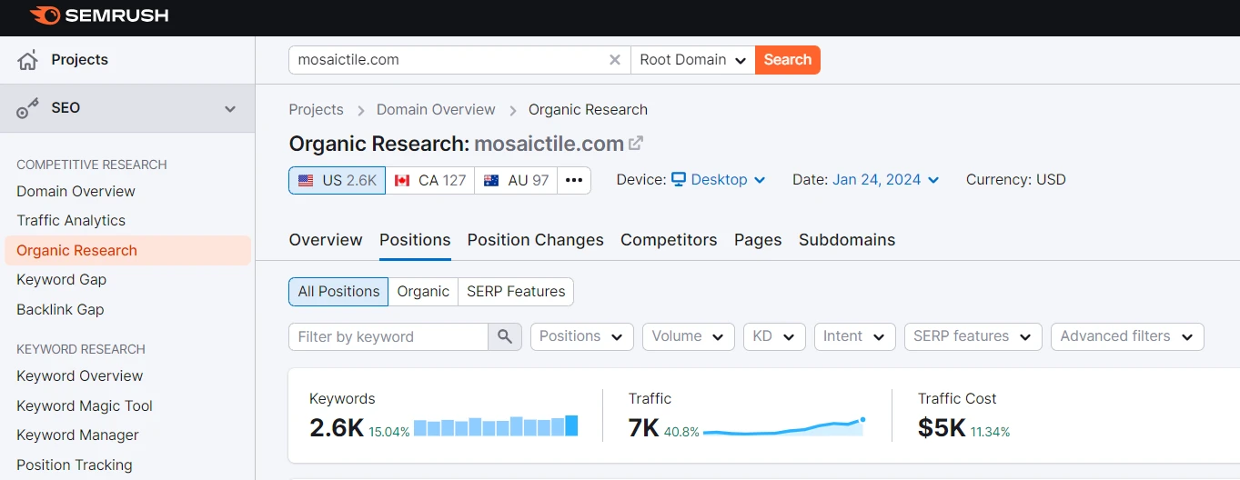Click the 15.04% keywords change
This screenshot has width=1240, height=480.
point(389,432)
